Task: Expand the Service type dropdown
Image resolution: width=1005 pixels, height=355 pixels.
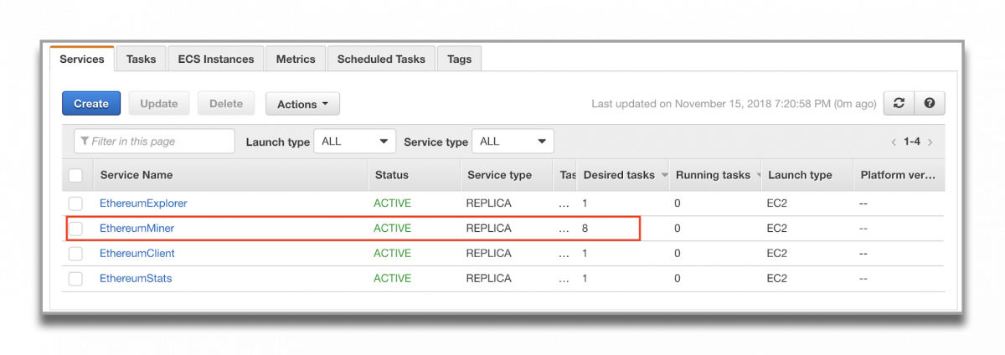Action: (513, 141)
